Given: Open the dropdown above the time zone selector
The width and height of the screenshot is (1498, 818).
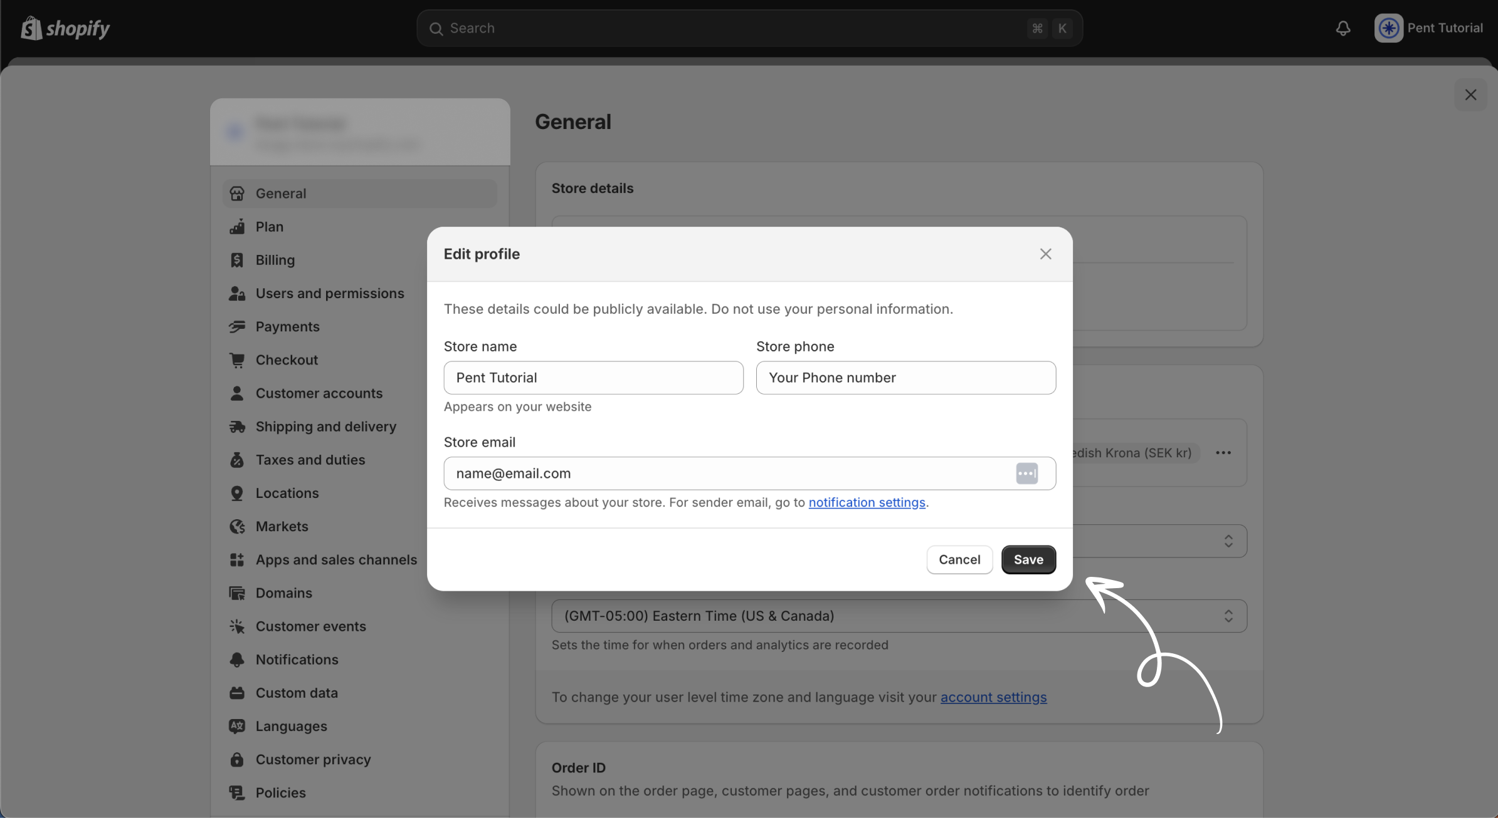Looking at the screenshot, I should click(x=1159, y=541).
